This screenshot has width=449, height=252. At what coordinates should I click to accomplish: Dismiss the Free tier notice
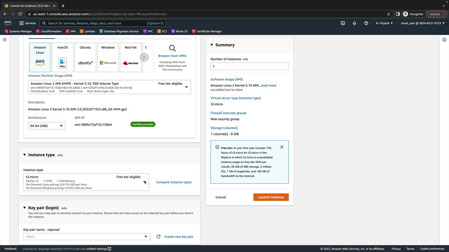[x=282, y=147]
